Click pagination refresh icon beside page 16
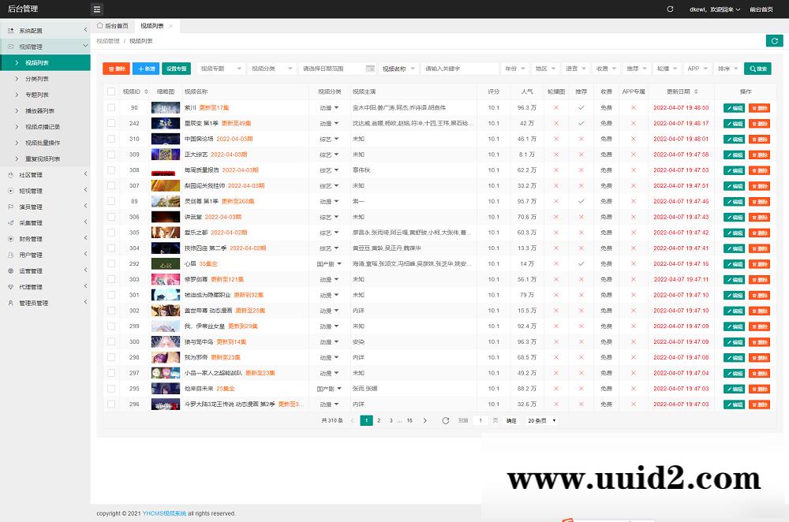Screen dimensions: 789x522 (x=447, y=421)
